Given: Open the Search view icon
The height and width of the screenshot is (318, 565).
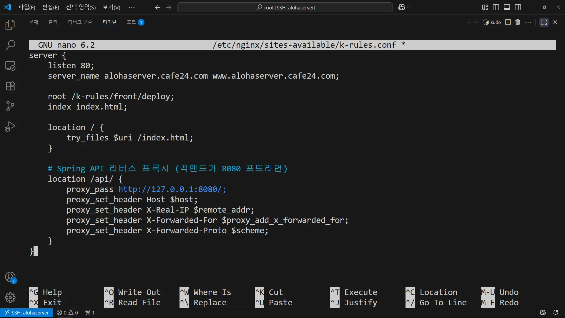Looking at the screenshot, I should click(10, 45).
